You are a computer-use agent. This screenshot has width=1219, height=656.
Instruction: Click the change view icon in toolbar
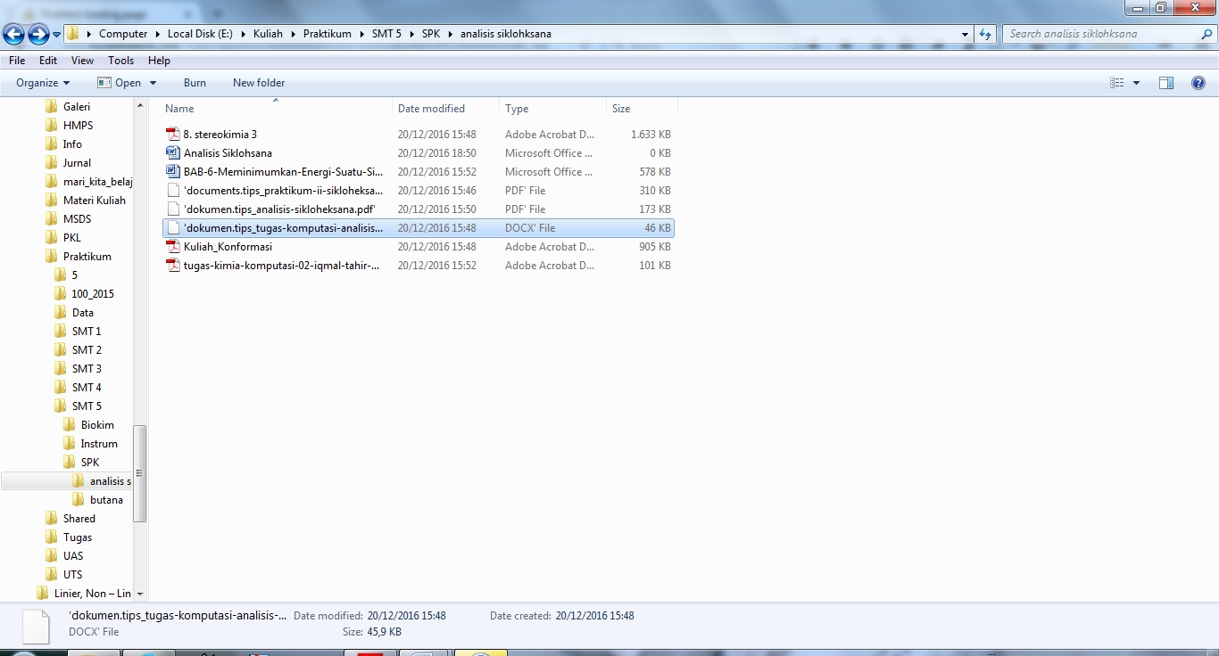point(1117,83)
